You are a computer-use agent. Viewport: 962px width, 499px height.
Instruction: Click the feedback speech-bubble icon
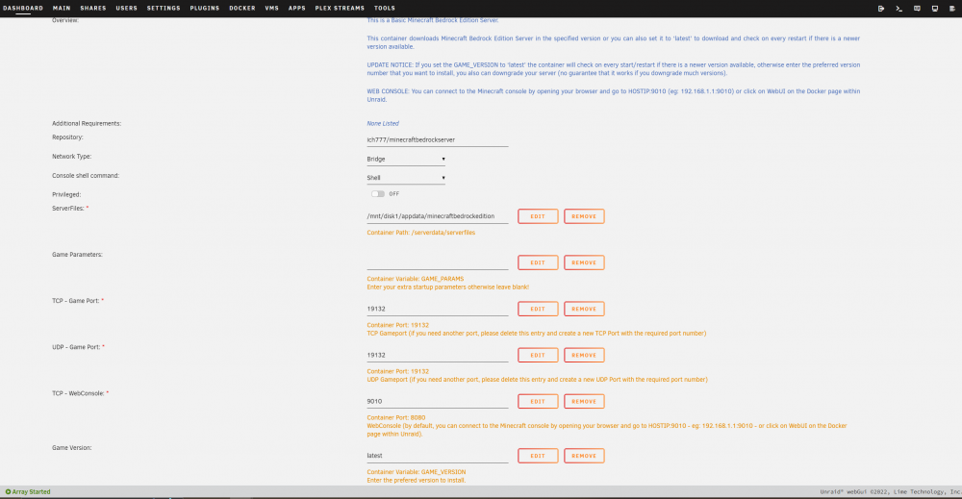(x=917, y=9)
